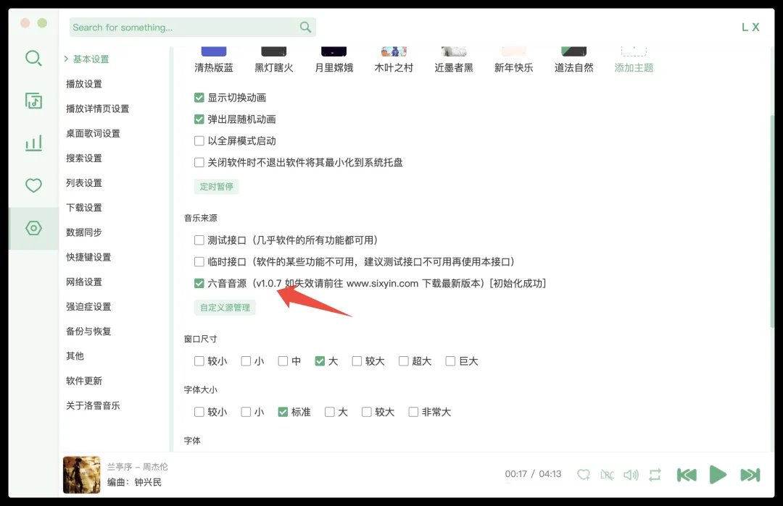Select the settings gear in the sidebar
783x506 pixels.
[x=33, y=227]
